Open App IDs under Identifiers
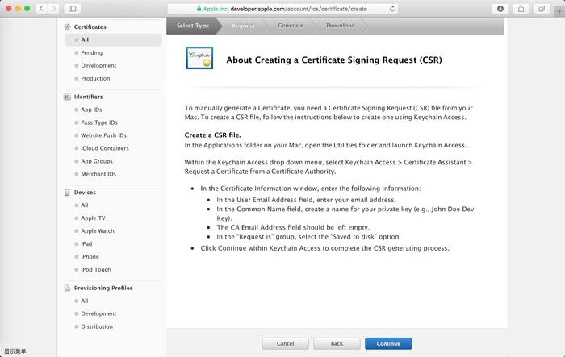 click(x=91, y=110)
